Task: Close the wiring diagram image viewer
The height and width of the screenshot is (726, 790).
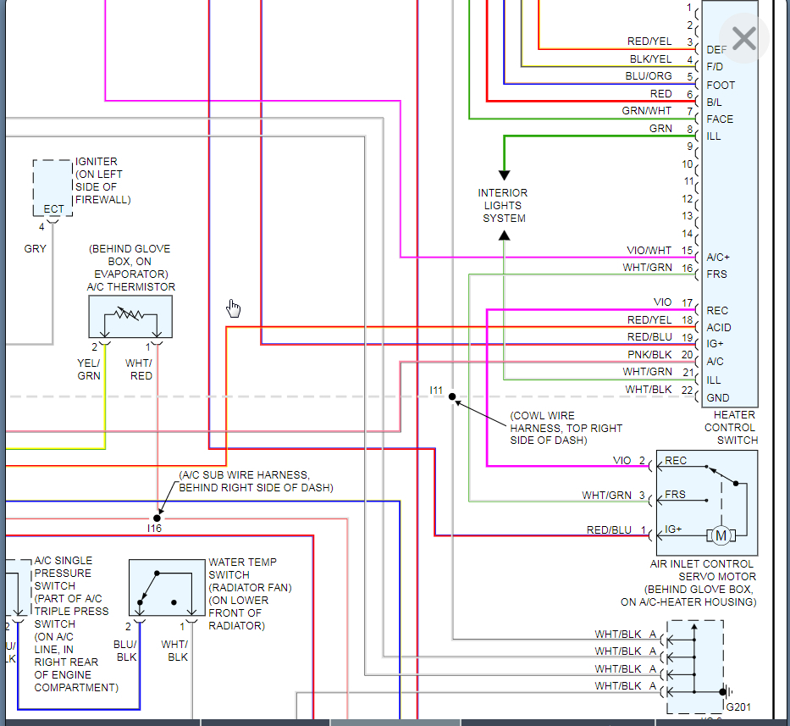Action: [x=743, y=39]
